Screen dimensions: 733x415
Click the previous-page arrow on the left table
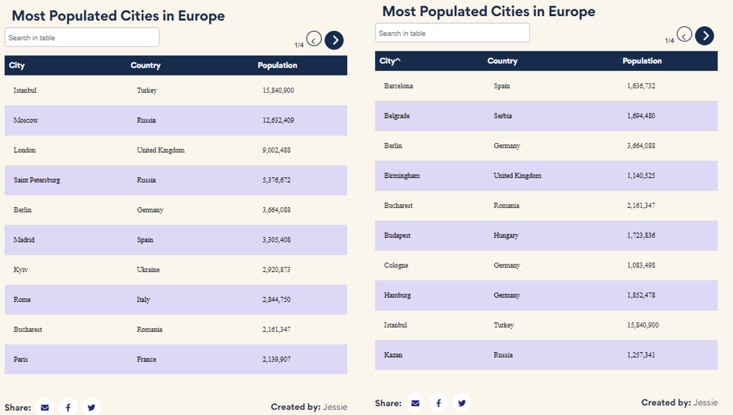pos(314,39)
